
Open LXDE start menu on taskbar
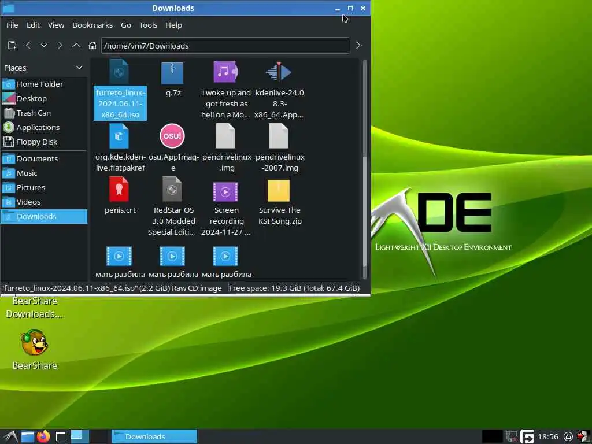click(10, 436)
